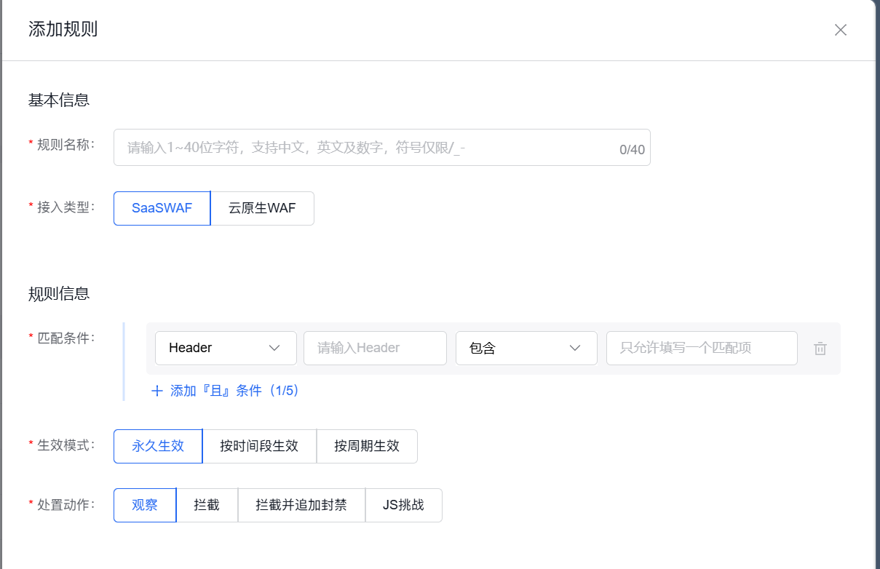The height and width of the screenshot is (569, 880).
Task: Select the 云原生WAF access type
Action: (263, 208)
